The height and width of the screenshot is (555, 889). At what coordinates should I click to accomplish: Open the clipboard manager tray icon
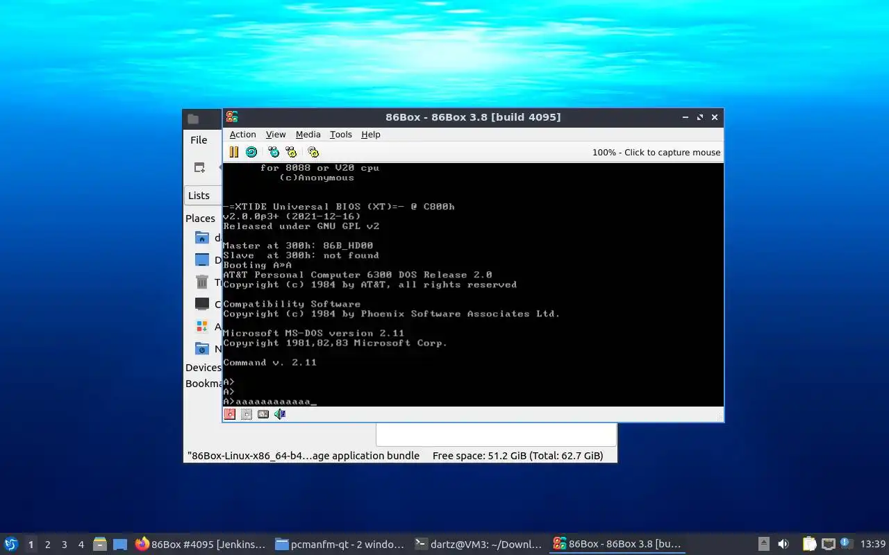[x=809, y=544]
